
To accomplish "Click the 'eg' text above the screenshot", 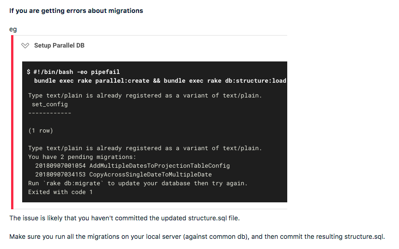I will [13, 30].
